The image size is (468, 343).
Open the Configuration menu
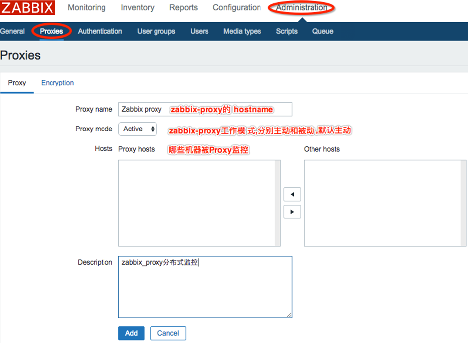pos(237,8)
